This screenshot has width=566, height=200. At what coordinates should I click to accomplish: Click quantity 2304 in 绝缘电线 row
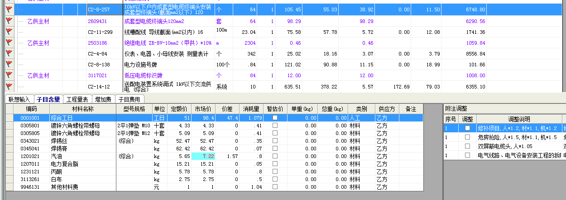pyautogui.click(x=250, y=43)
